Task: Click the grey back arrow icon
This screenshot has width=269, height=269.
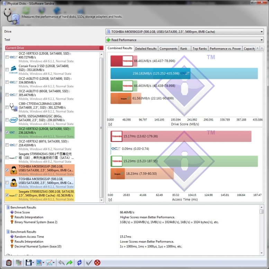Action: tap(61, 263)
